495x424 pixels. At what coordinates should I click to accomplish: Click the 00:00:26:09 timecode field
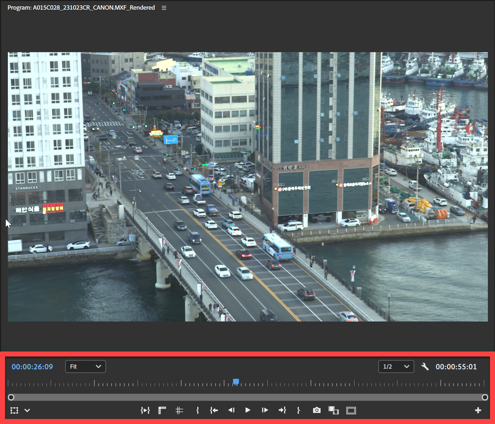(32, 366)
